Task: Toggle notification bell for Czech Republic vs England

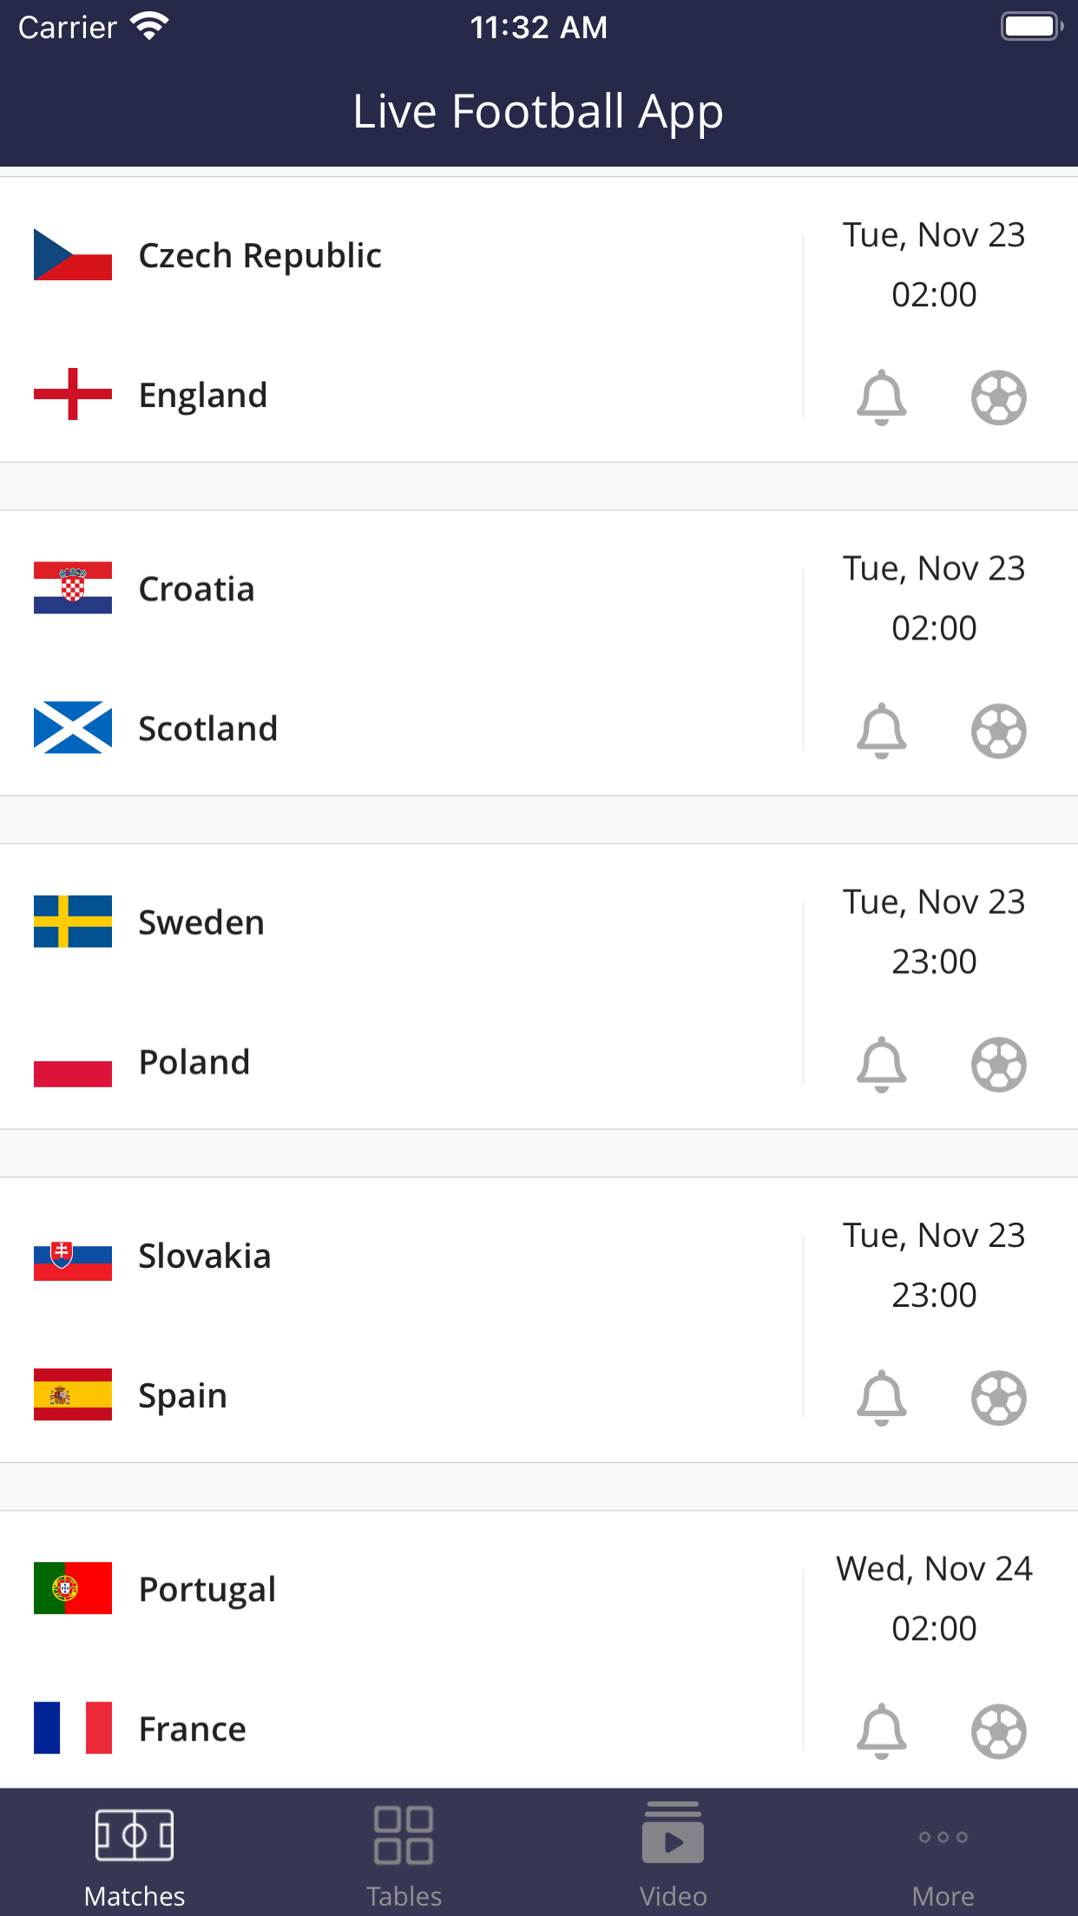Action: [881, 397]
